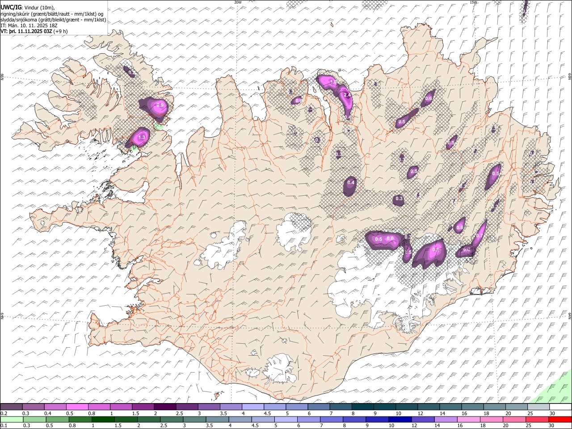Viewport: 572px width, 429px height.
Task: Select the 'rigning/skúrir' legend description line
Action: click(52, 13)
